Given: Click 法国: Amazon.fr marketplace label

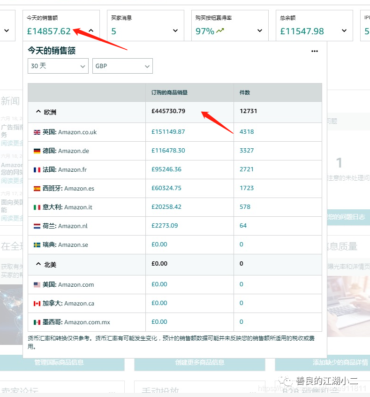Looking at the screenshot, I should (x=65, y=169).
